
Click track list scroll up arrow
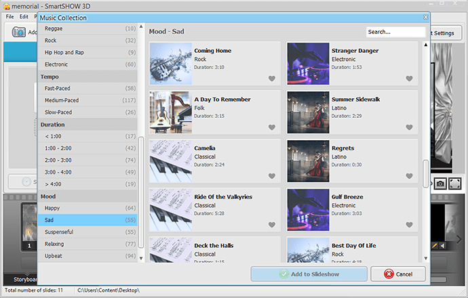click(426, 45)
